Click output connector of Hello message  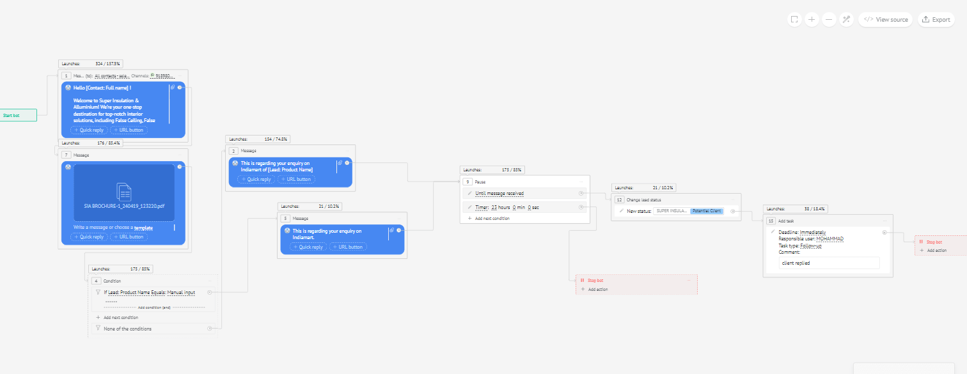tap(180, 87)
